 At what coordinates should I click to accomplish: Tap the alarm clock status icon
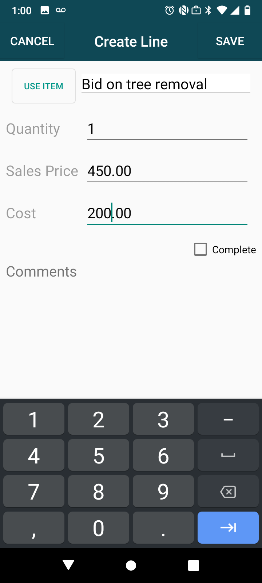click(x=169, y=10)
